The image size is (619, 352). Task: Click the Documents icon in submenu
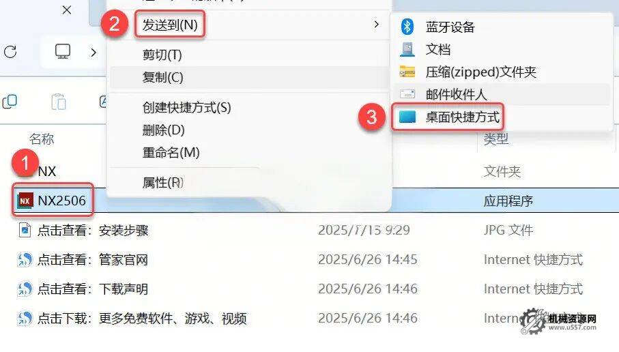407,49
